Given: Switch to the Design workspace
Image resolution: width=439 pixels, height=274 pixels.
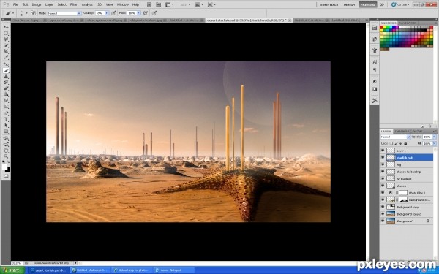Looking at the screenshot, I should coord(349,4).
